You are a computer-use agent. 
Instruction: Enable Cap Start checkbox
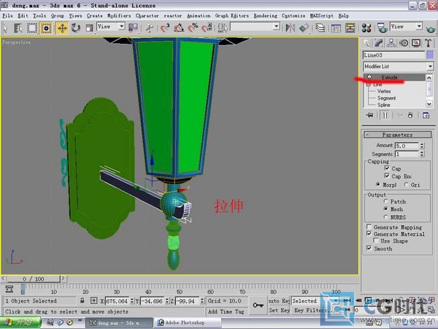[387, 168]
